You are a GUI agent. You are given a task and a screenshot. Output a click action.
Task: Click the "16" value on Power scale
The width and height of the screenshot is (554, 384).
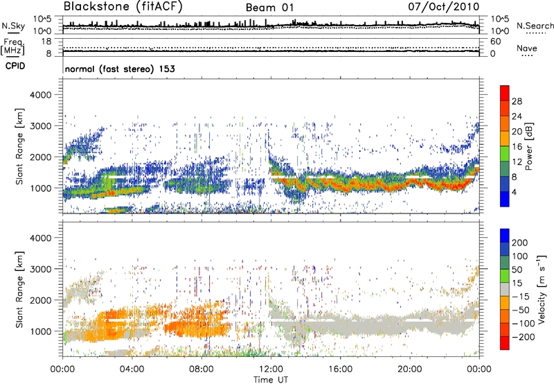517,147
